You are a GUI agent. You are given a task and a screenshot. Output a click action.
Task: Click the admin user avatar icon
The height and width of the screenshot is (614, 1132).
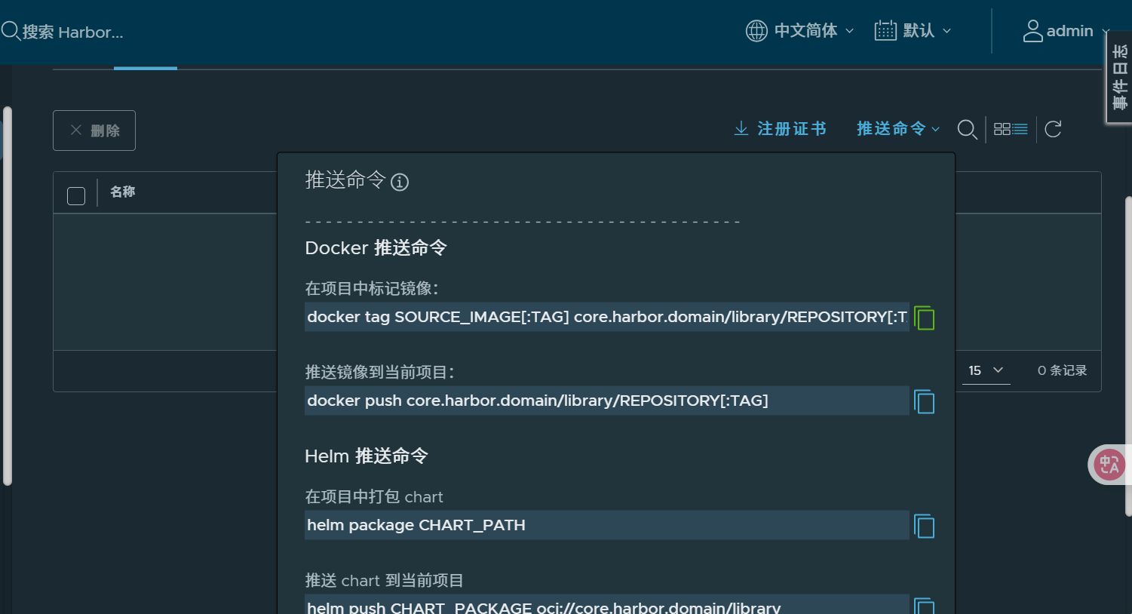1032,31
